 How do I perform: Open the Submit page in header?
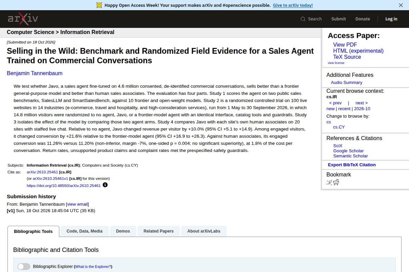(x=338, y=19)
